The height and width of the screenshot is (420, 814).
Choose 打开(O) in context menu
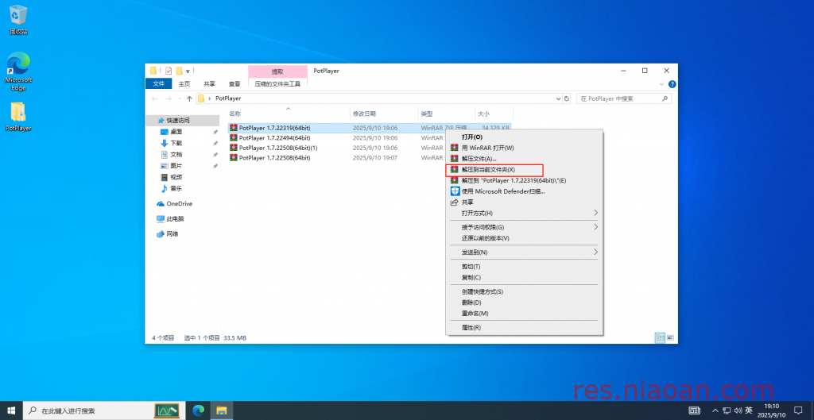[x=525, y=137]
